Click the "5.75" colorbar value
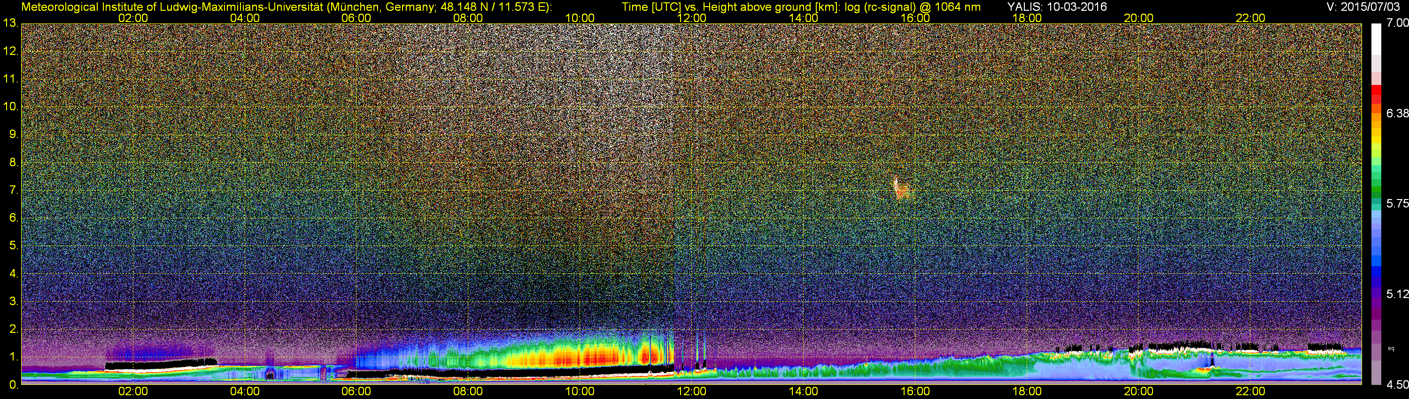The image size is (1409, 399). [x=1397, y=203]
